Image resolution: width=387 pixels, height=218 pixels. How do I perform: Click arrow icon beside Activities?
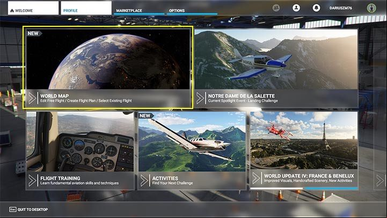[x=144, y=180]
